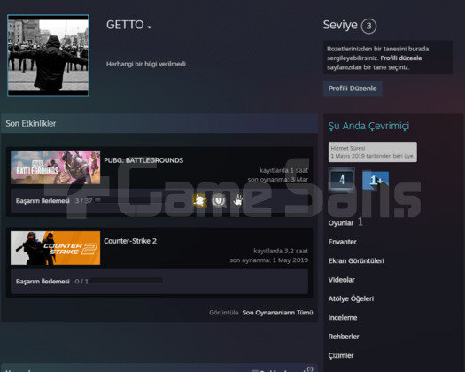Click the badge icon showing 4
465x372 pixels.
click(342, 180)
